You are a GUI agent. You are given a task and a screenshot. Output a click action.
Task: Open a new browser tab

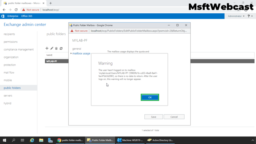(x=50, y=3)
